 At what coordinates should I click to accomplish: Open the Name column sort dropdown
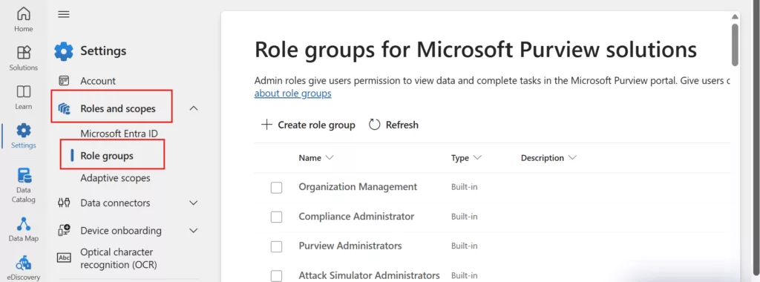330,157
